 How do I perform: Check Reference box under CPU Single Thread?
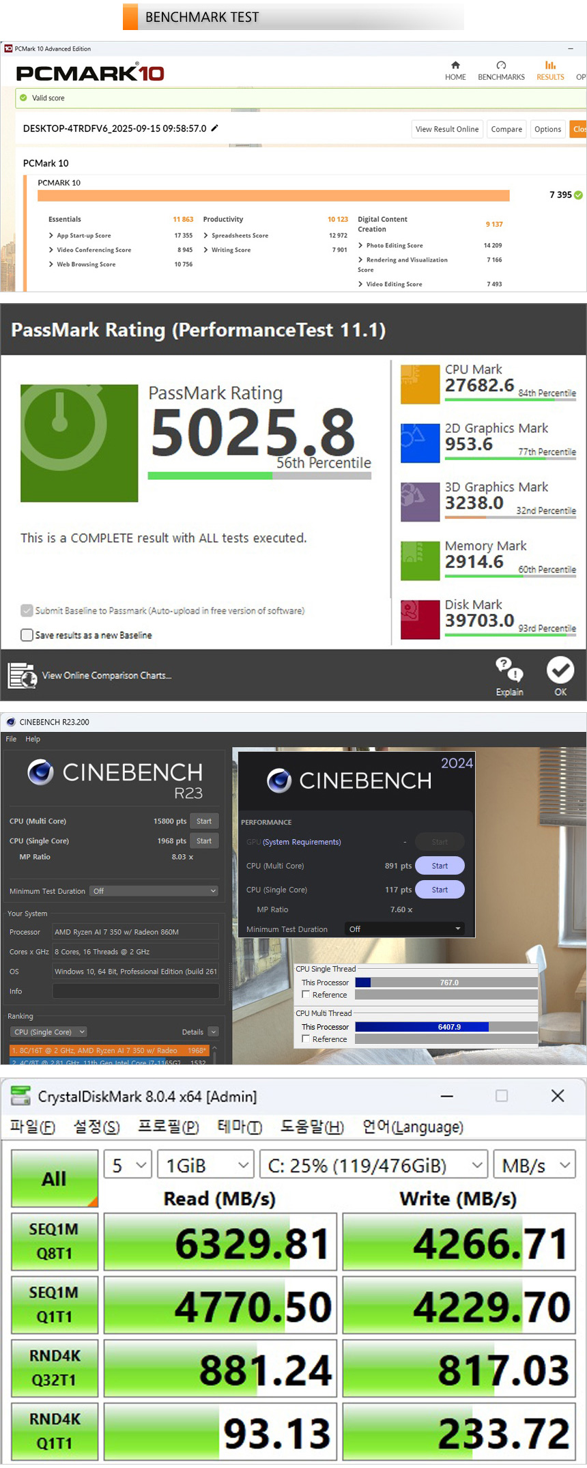[x=306, y=995]
